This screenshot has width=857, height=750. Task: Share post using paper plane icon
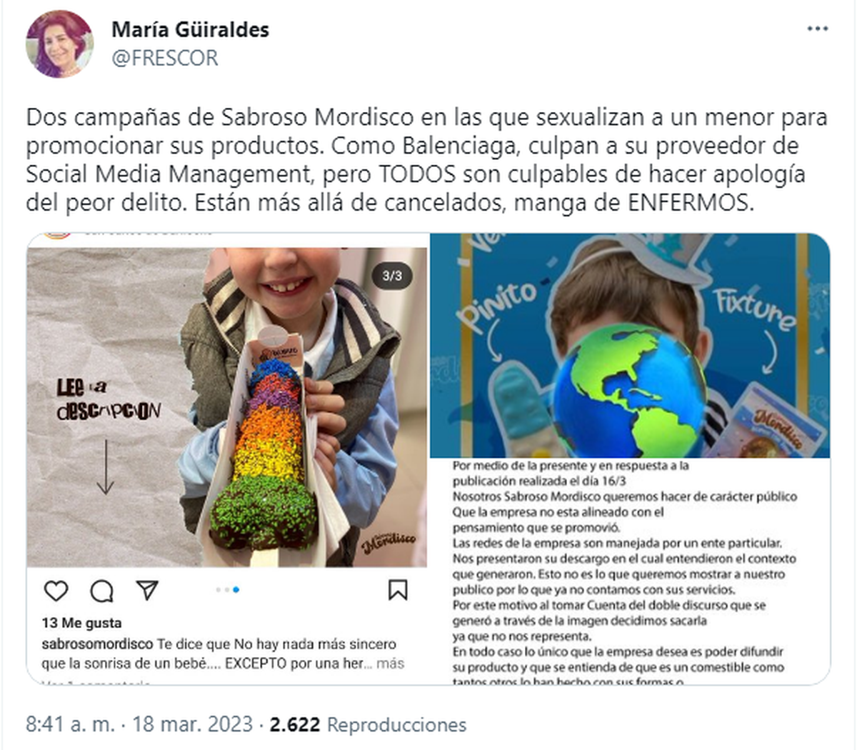click(147, 590)
